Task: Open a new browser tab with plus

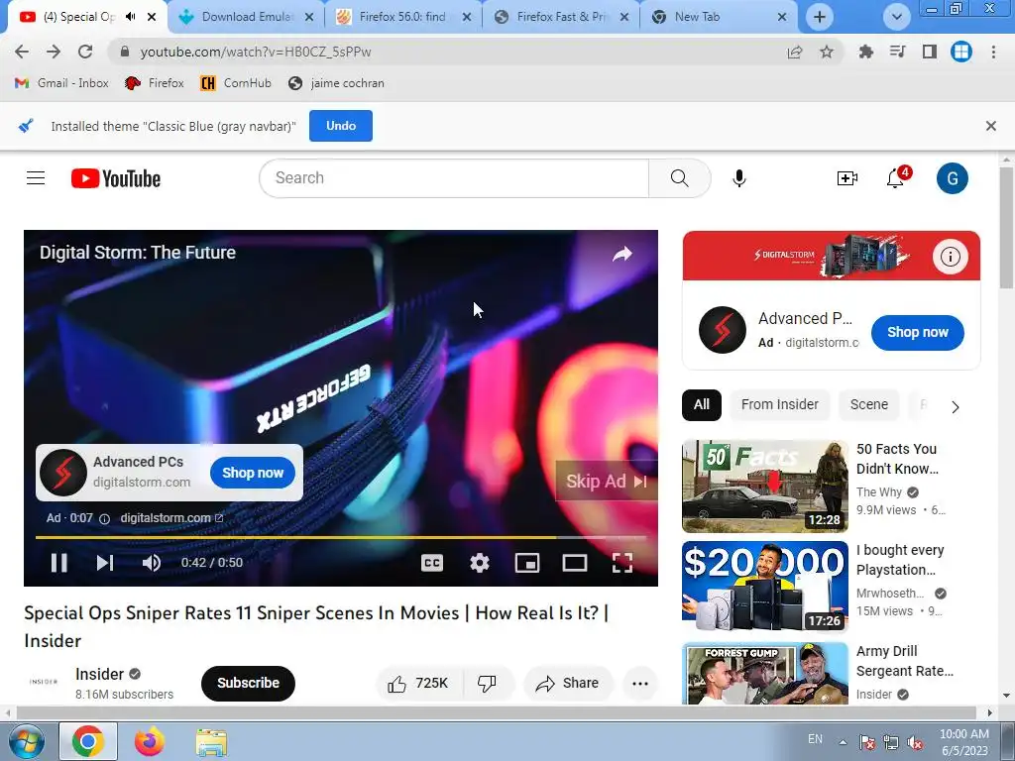Action: (x=820, y=17)
